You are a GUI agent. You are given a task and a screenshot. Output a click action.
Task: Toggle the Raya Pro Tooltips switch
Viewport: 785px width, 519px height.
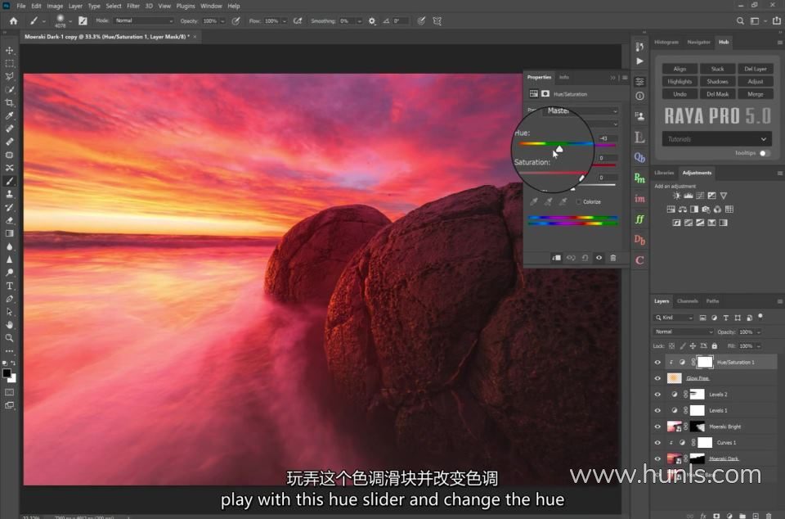[x=765, y=153]
